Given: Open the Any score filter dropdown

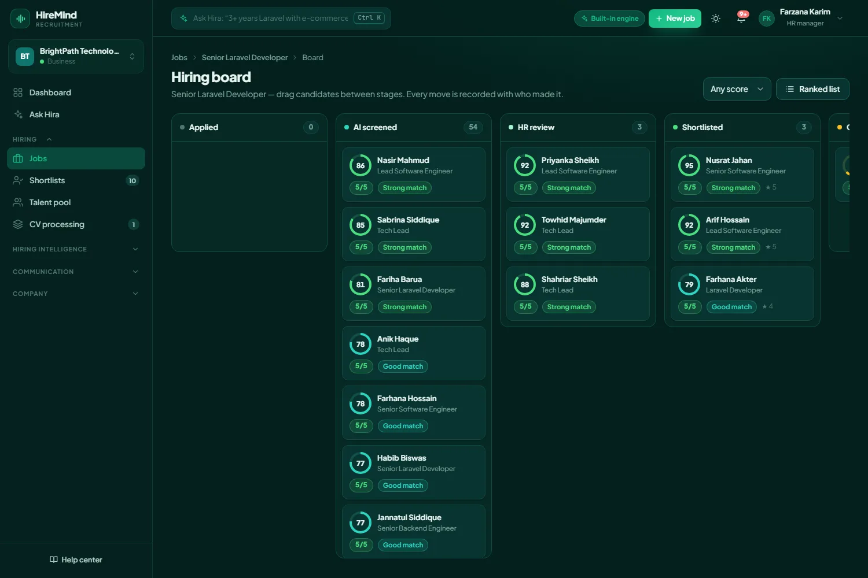Looking at the screenshot, I should pyautogui.click(x=737, y=89).
